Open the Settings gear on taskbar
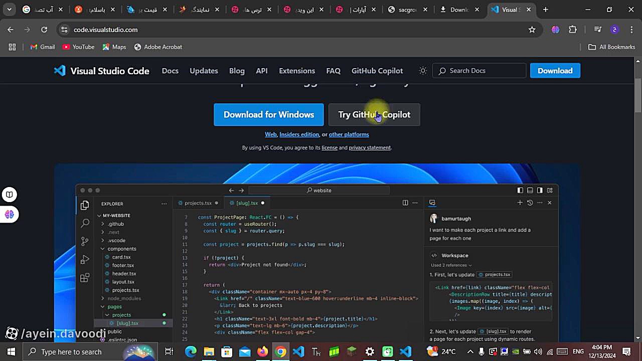Screen dimensions: 642x361 pyautogui.click(x=370, y=351)
